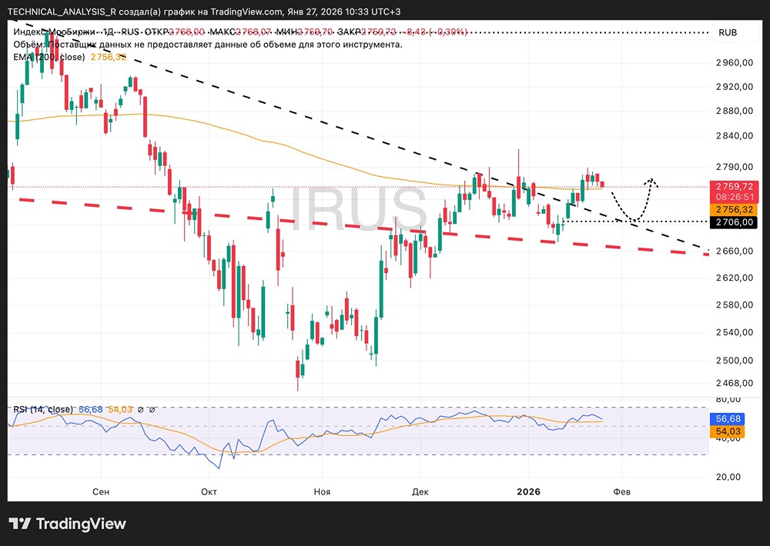
Task: Click the 2880,00 price axis label
Action: [x=735, y=111]
